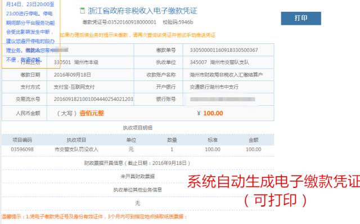Click the 打印 print button
This screenshot has height=224, width=360.
(x=301, y=19)
